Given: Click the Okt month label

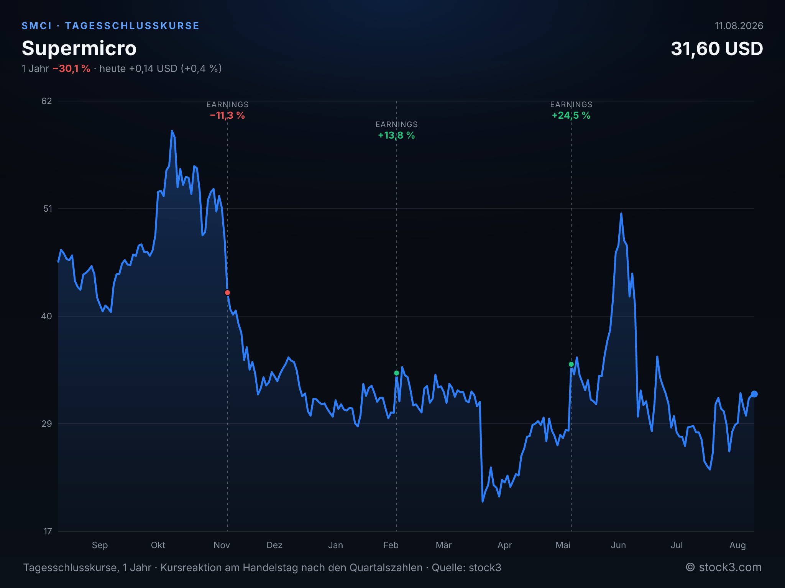Looking at the screenshot, I should (x=158, y=545).
